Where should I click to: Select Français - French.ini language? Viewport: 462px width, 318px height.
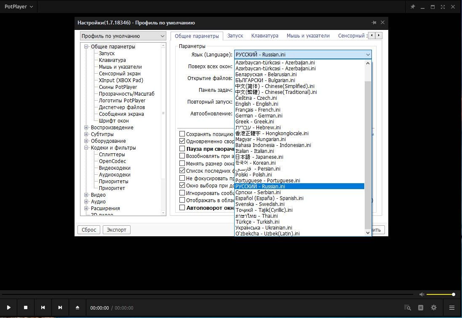pyautogui.click(x=299, y=110)
